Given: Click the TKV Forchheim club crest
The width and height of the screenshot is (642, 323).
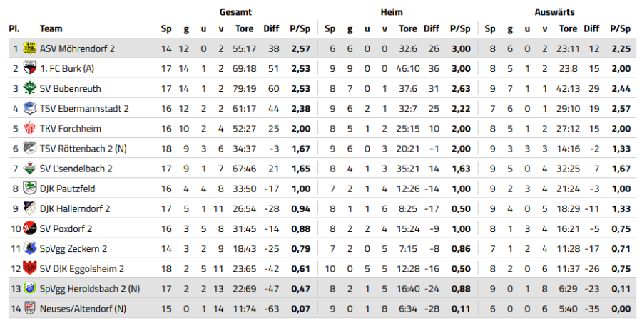Looking at the screenshot, I should [x=30, y=129].
